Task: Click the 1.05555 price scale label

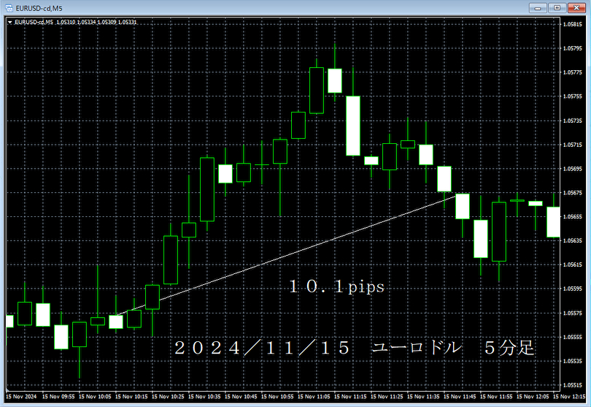Action: [573, 337]
